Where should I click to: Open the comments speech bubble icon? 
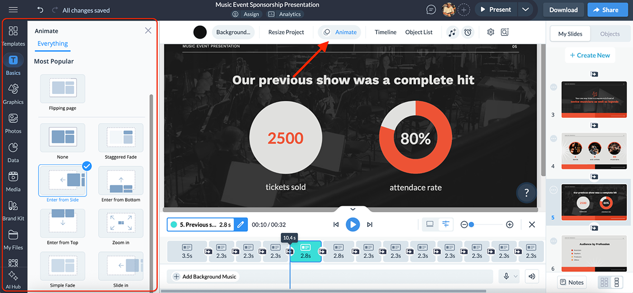point(431,10)
